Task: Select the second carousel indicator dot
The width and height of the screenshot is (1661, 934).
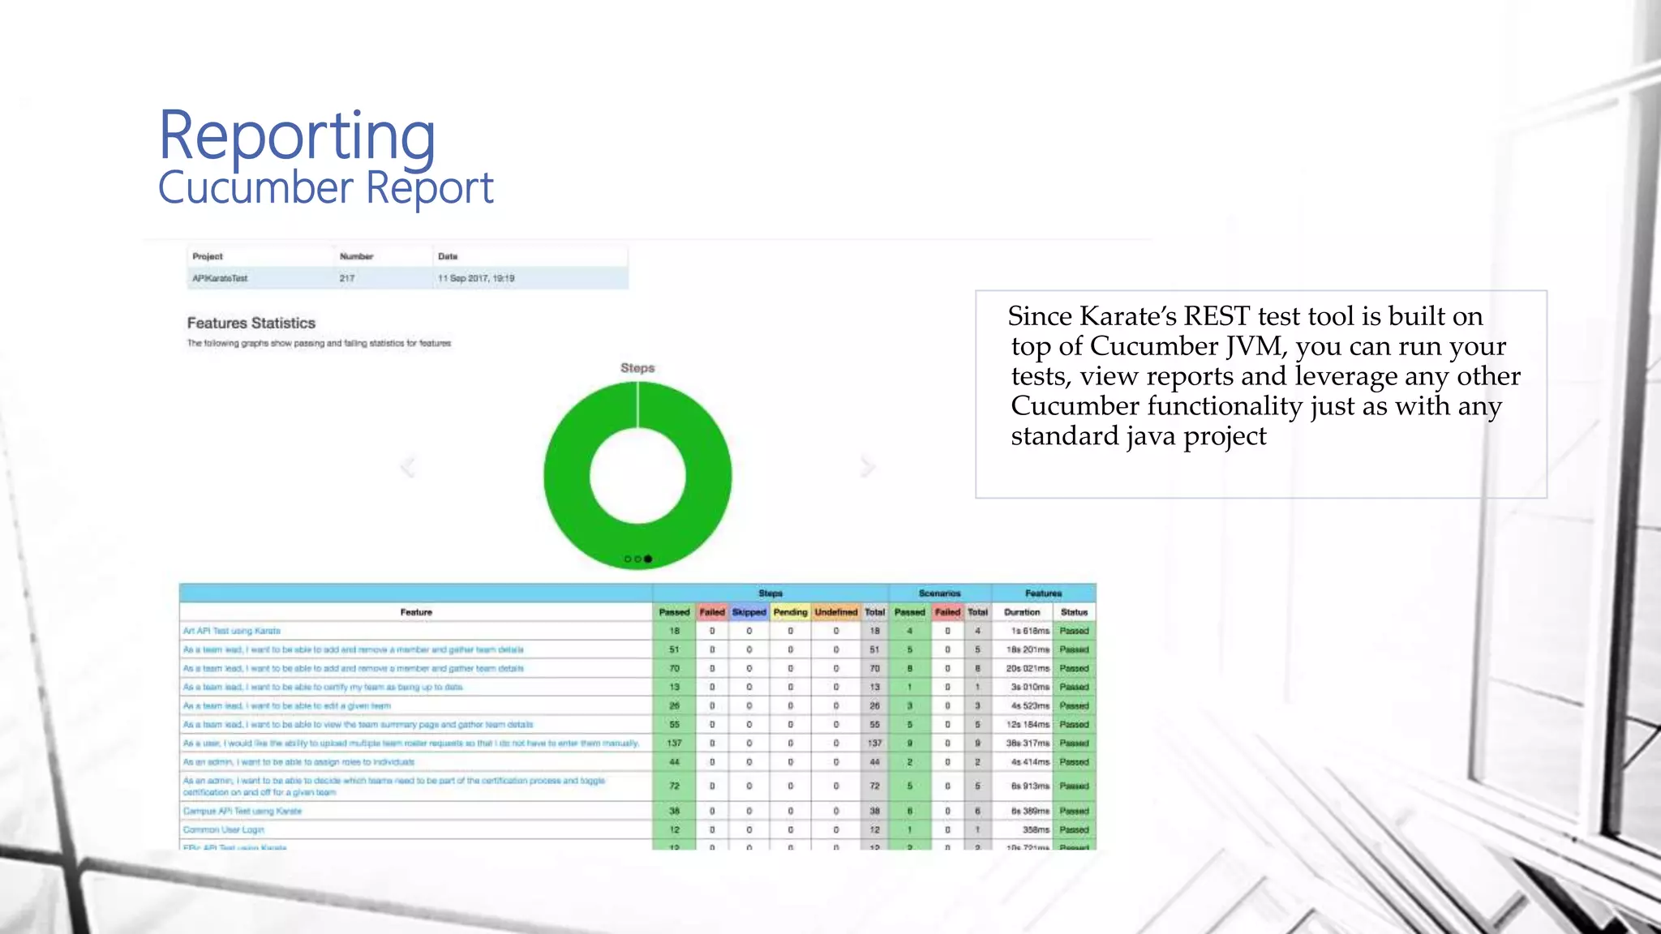Action: click(637, 559)
